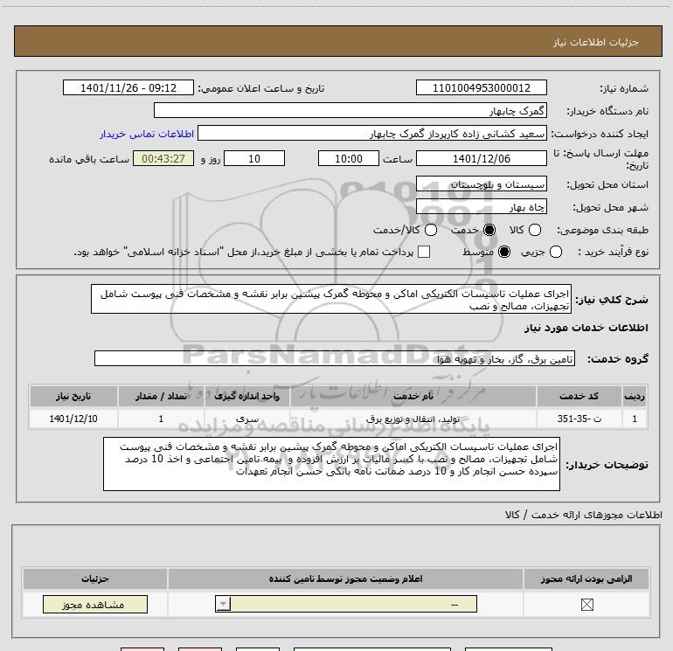Click the توضیحات خریدار text area
673x651 pixels.
(331, 464)
